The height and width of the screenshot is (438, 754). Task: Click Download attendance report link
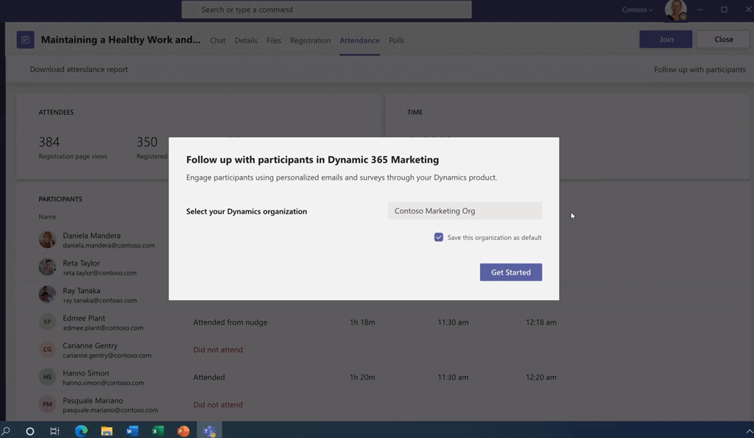[79, 69]
